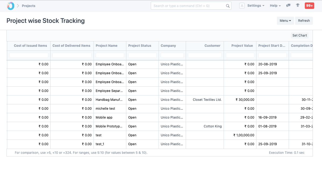This screenshot has height=171, width=322.
Task: Click the letter avatar next to Settings
Action: (242, 5)
